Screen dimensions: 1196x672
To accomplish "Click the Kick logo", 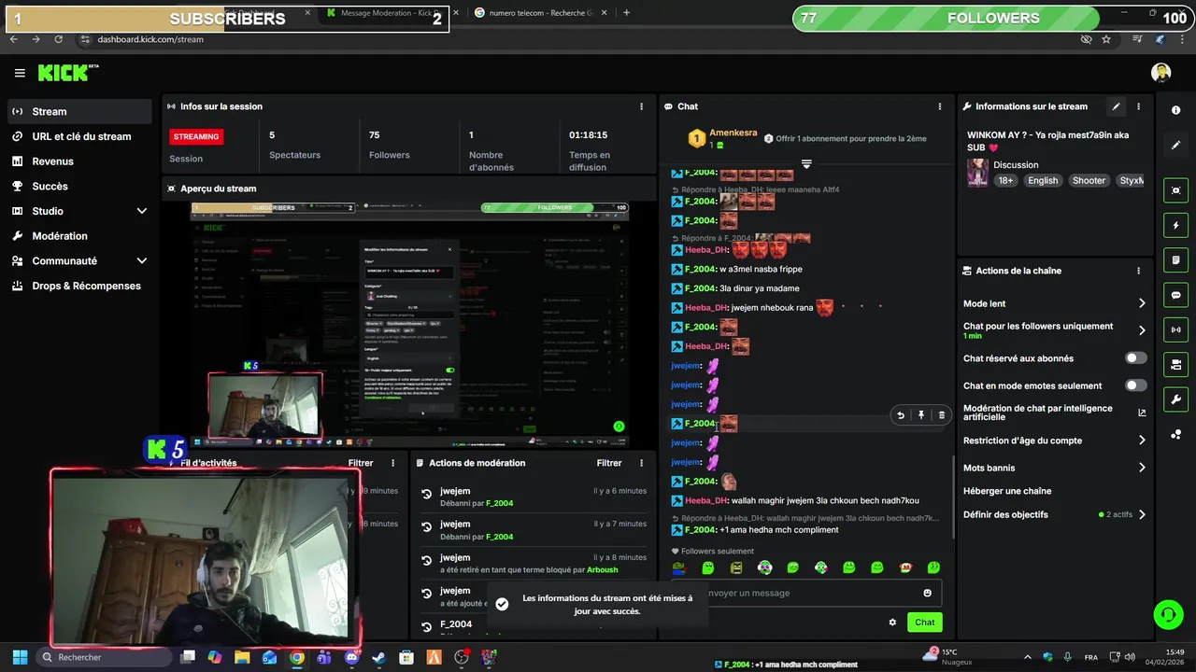I will tap(68, 73).
